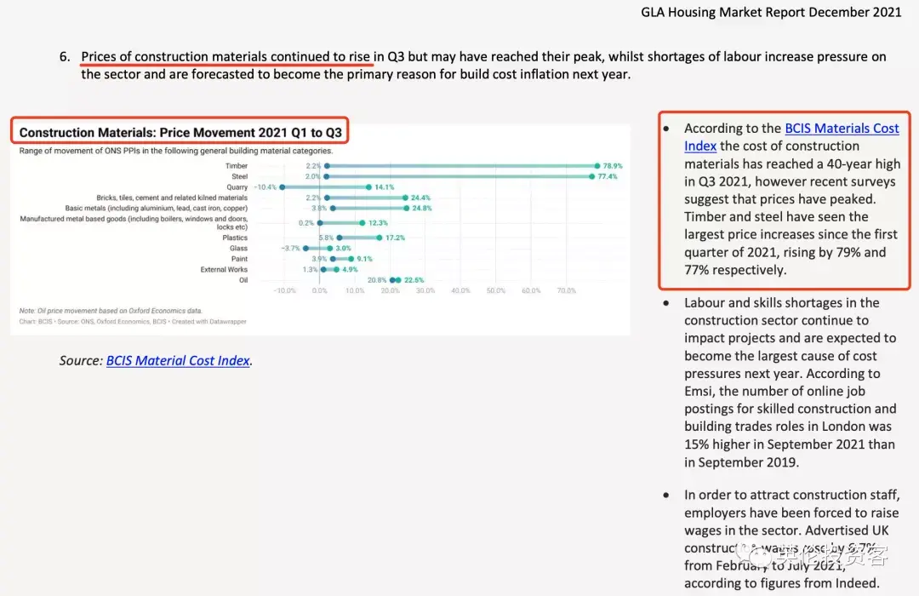Click the Glass -3.7% data point

click(306, 248)
